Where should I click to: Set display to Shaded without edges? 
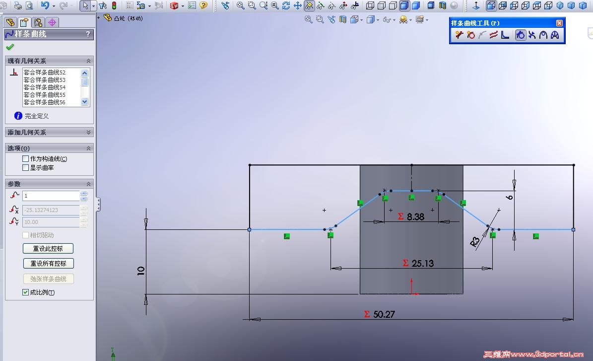click(416, 5)
